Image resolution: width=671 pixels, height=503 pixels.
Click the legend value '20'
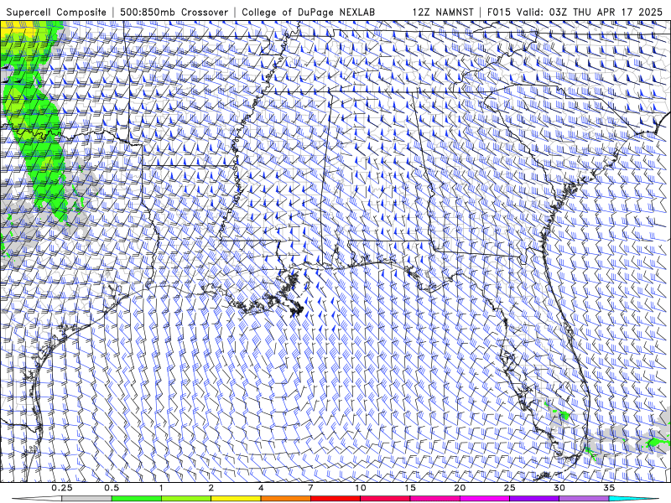tap(460, 488)
